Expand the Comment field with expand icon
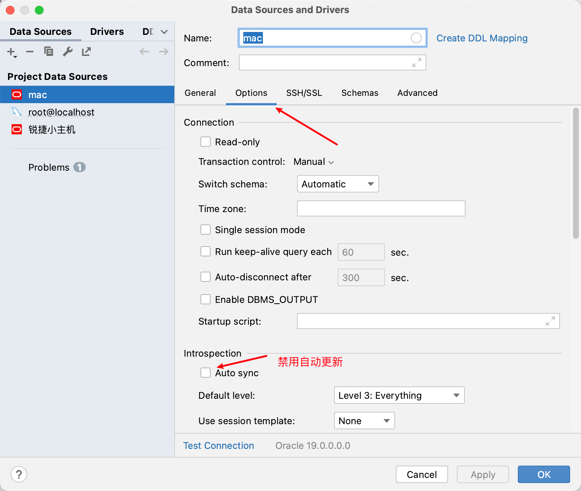 click(x=417, y=63)
